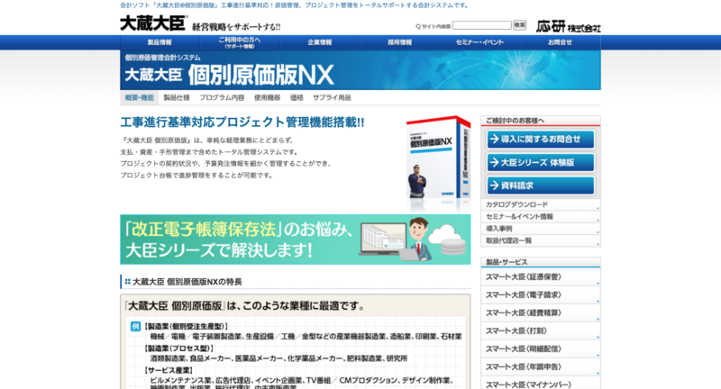Click the magnifier icon beside サイト内検索
The image size is (721, 389).
pyautogui.click(x=418, y=27)
